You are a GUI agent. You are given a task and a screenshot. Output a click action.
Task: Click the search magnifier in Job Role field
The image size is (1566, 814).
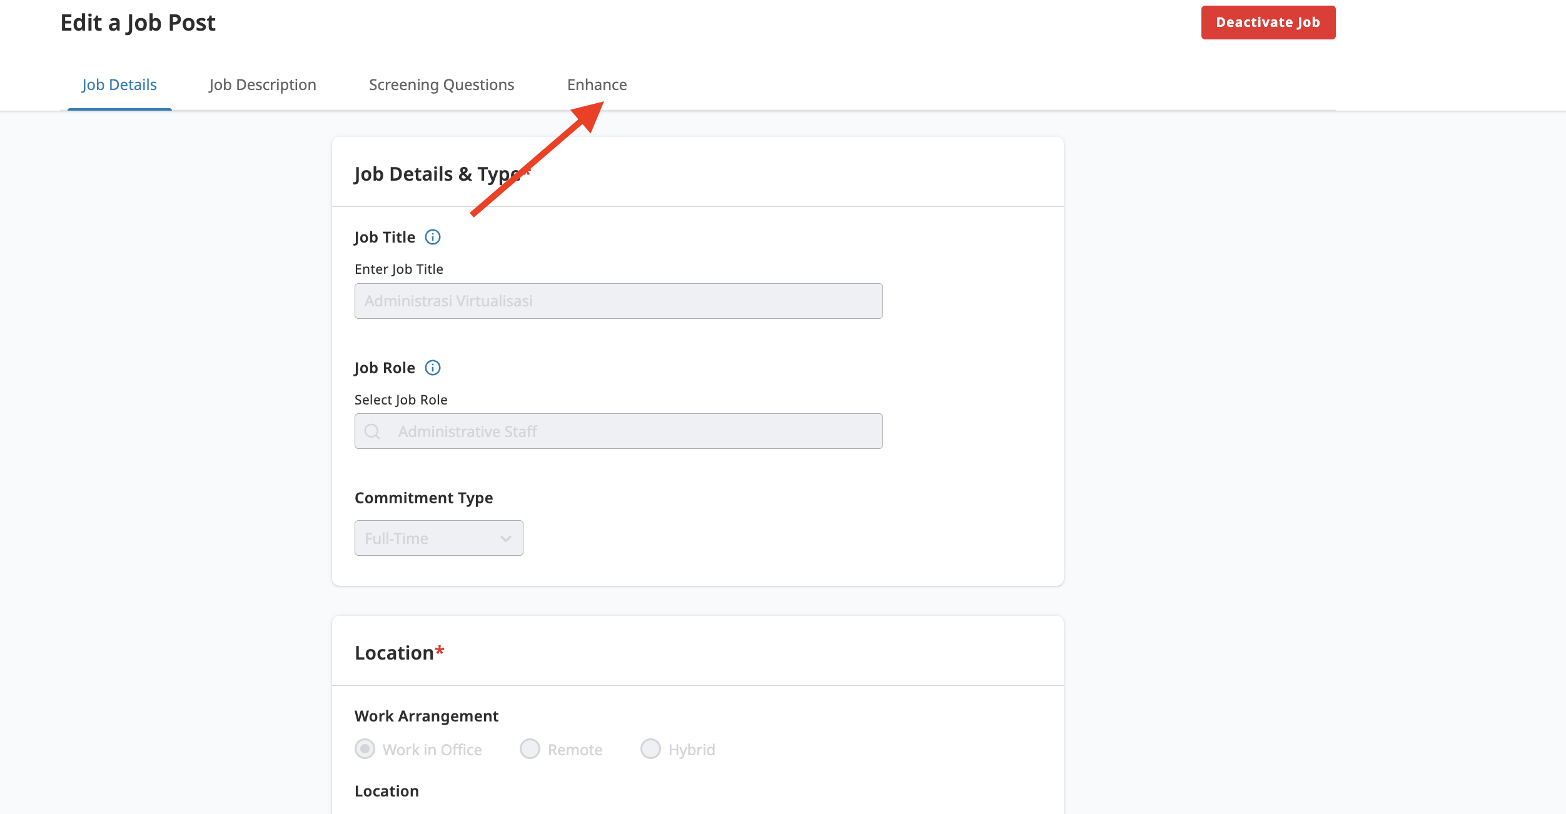tap(373, 431)
